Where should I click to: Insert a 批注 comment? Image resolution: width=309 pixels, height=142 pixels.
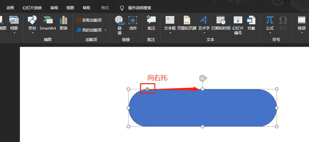point(151,23)
